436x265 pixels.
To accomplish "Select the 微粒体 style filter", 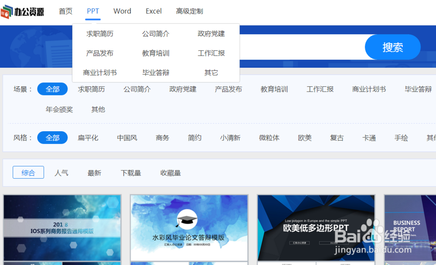I will click(269, 137).
